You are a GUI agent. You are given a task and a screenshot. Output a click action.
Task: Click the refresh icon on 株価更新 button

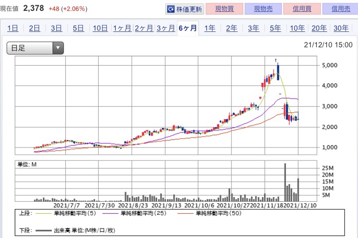pyautogui.click(x=170, y=9)
